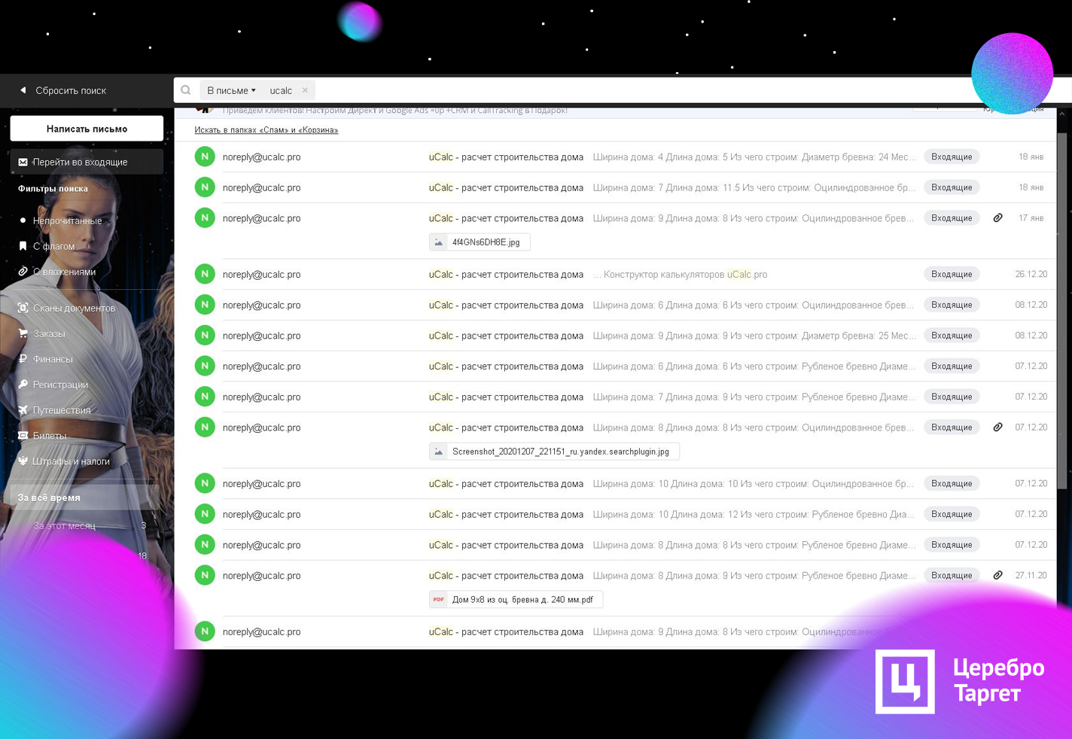
Task: Select the 'С вложениями' attachments filter
Action: [64, 272]
